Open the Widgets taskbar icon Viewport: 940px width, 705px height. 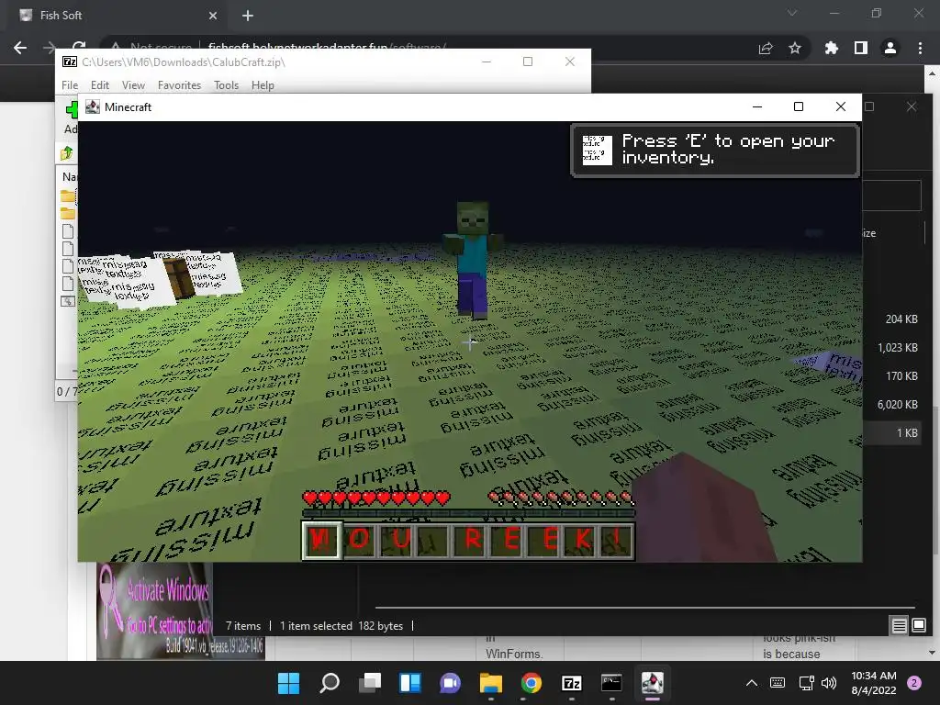[x=410, y=683]
